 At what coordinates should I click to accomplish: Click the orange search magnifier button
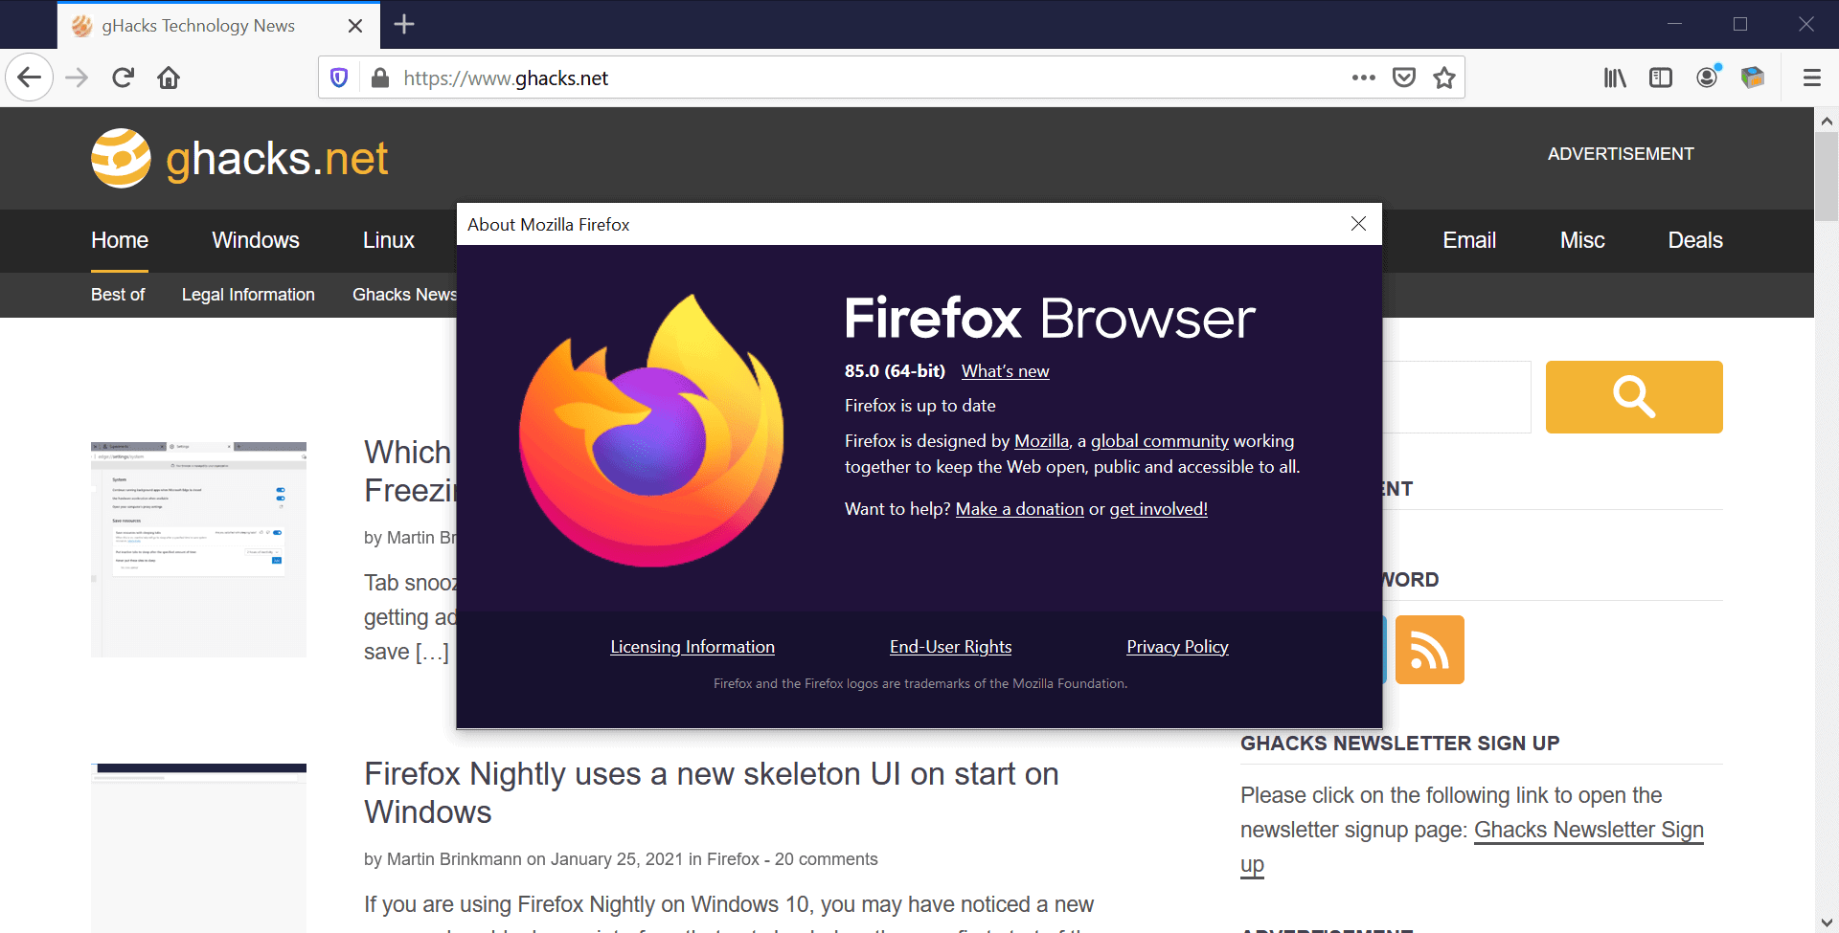(x=1634, y=397)
